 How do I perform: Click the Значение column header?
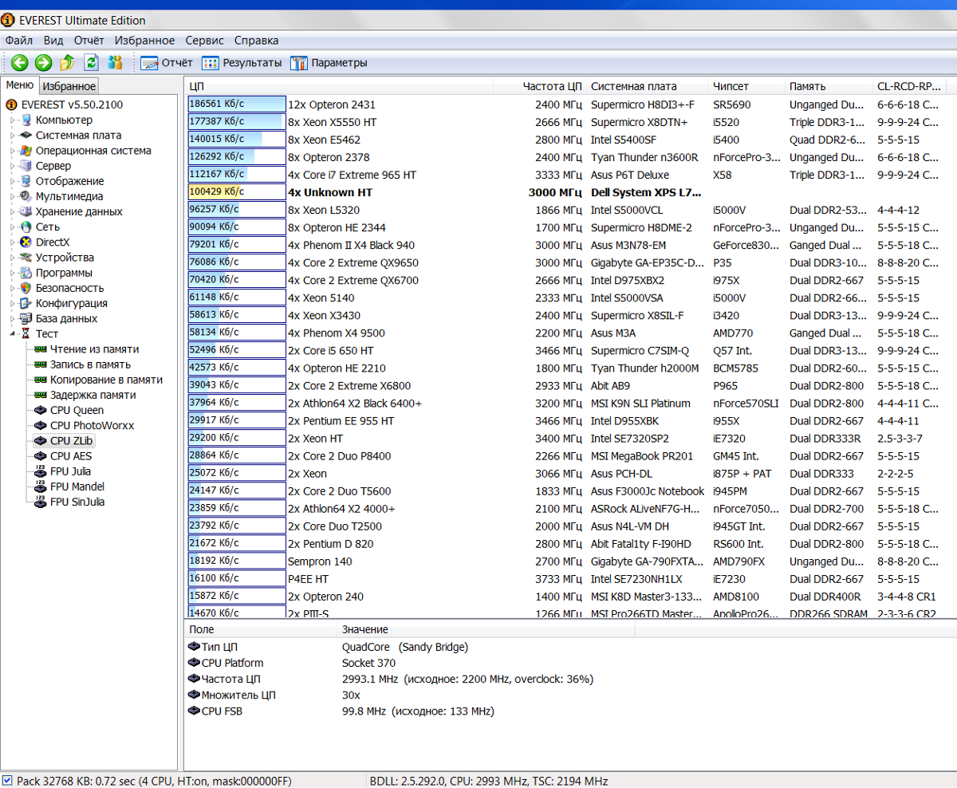486,629
